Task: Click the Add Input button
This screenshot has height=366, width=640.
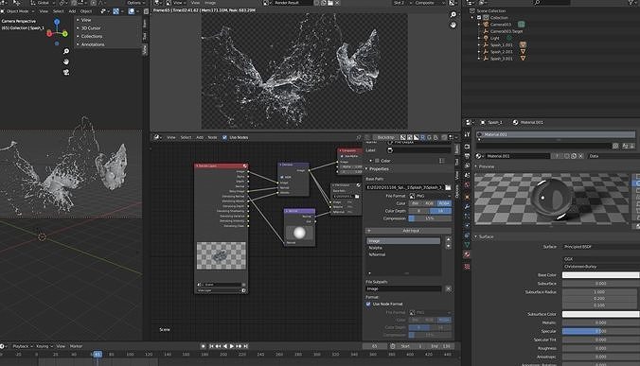Action: coord(408,231)
